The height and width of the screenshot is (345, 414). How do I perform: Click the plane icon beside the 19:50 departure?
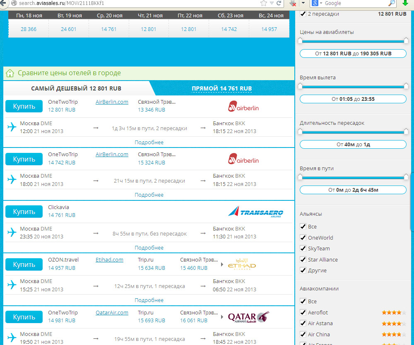pos(12,338)
